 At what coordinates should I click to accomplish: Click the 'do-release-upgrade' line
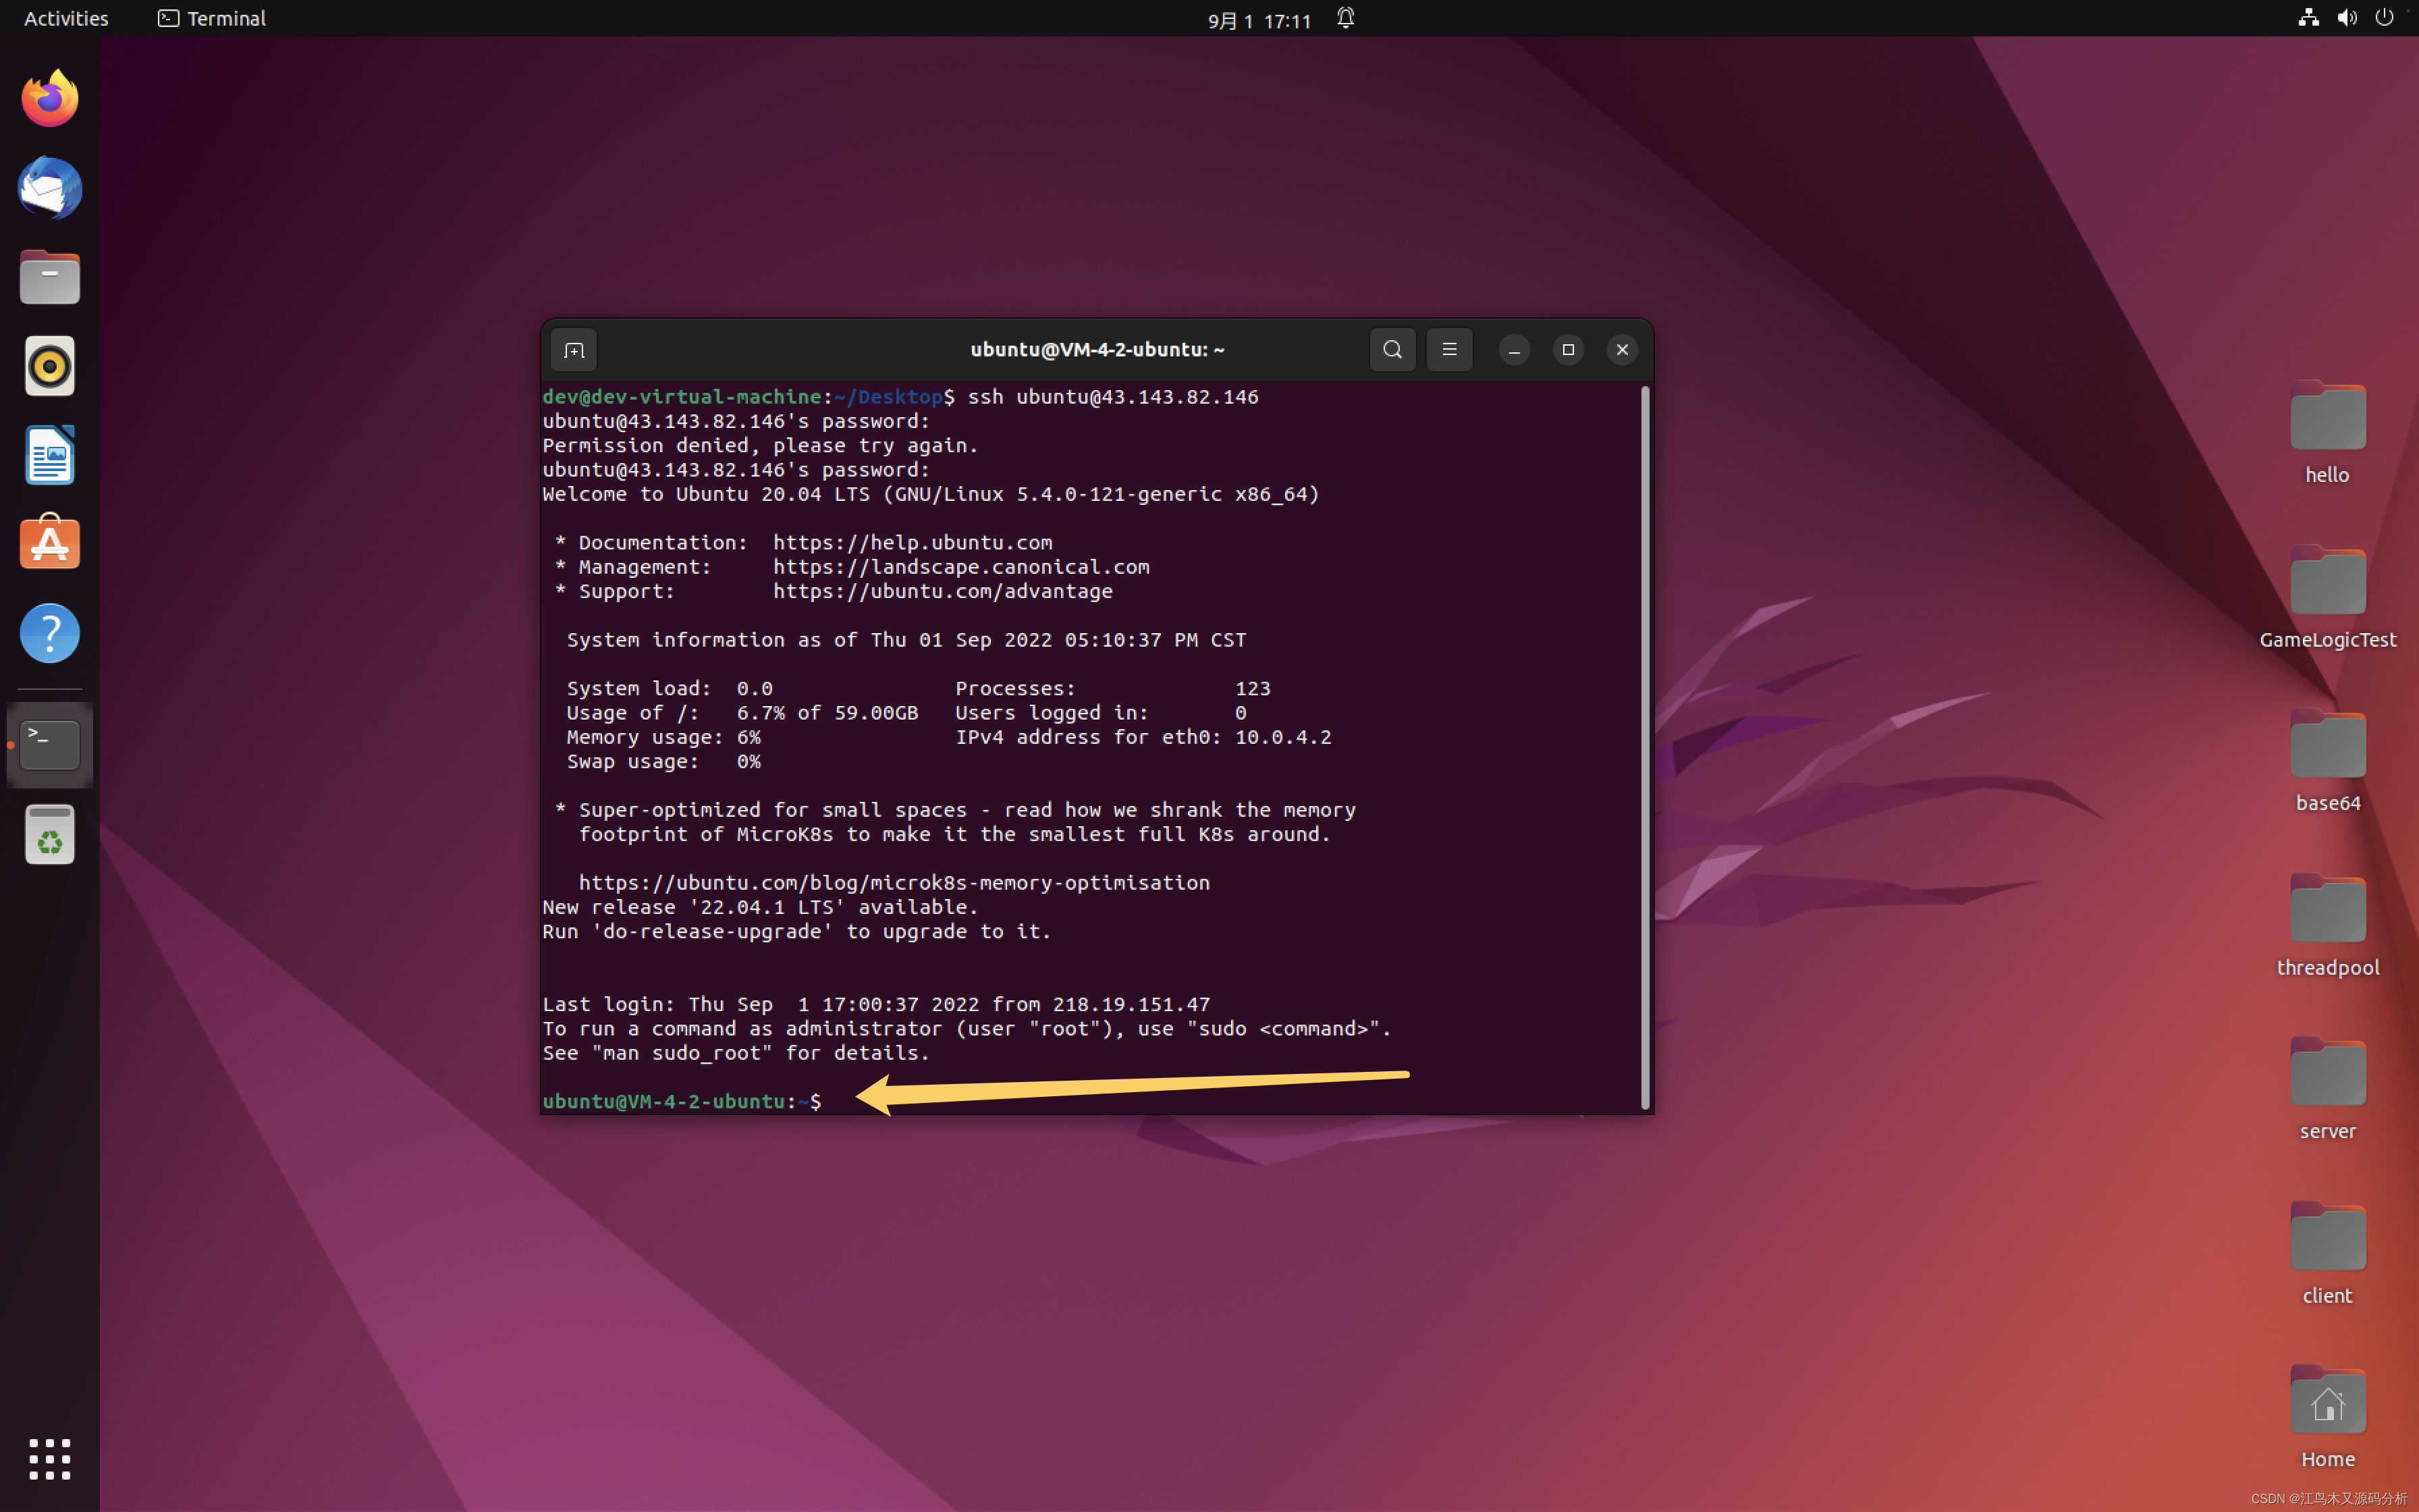pyautogui.click(x=796, y=932)
